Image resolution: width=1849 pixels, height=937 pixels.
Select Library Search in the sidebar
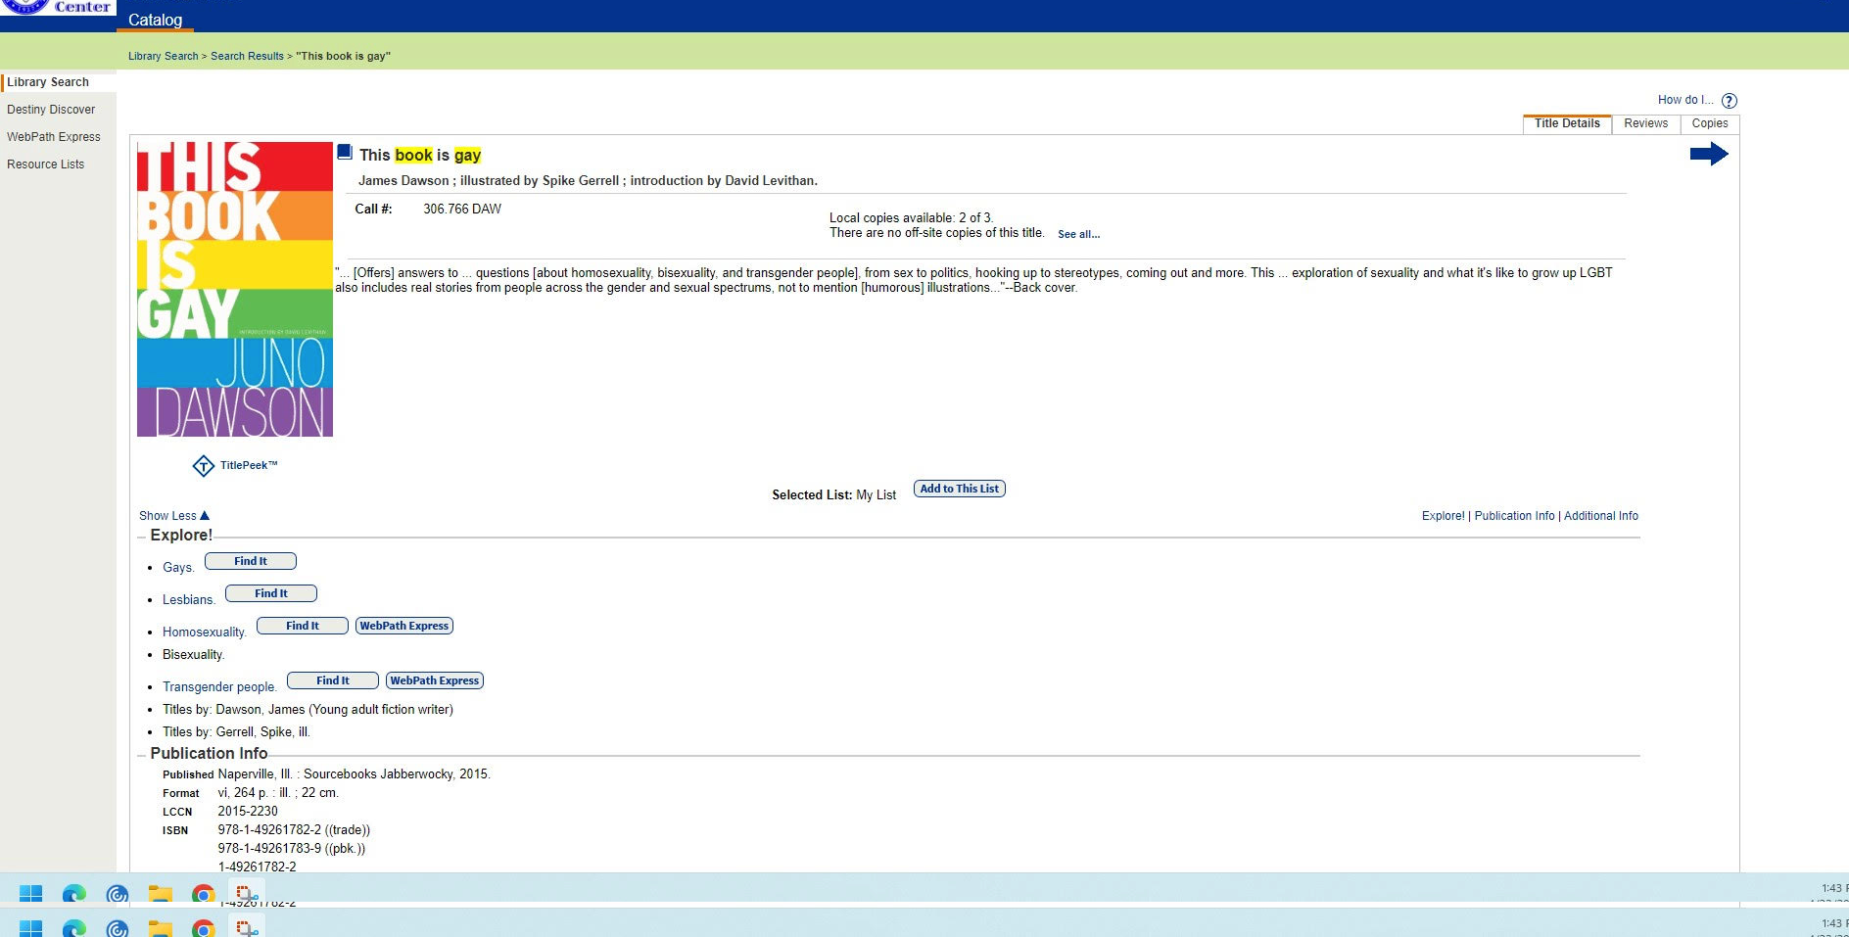[48, 82]
